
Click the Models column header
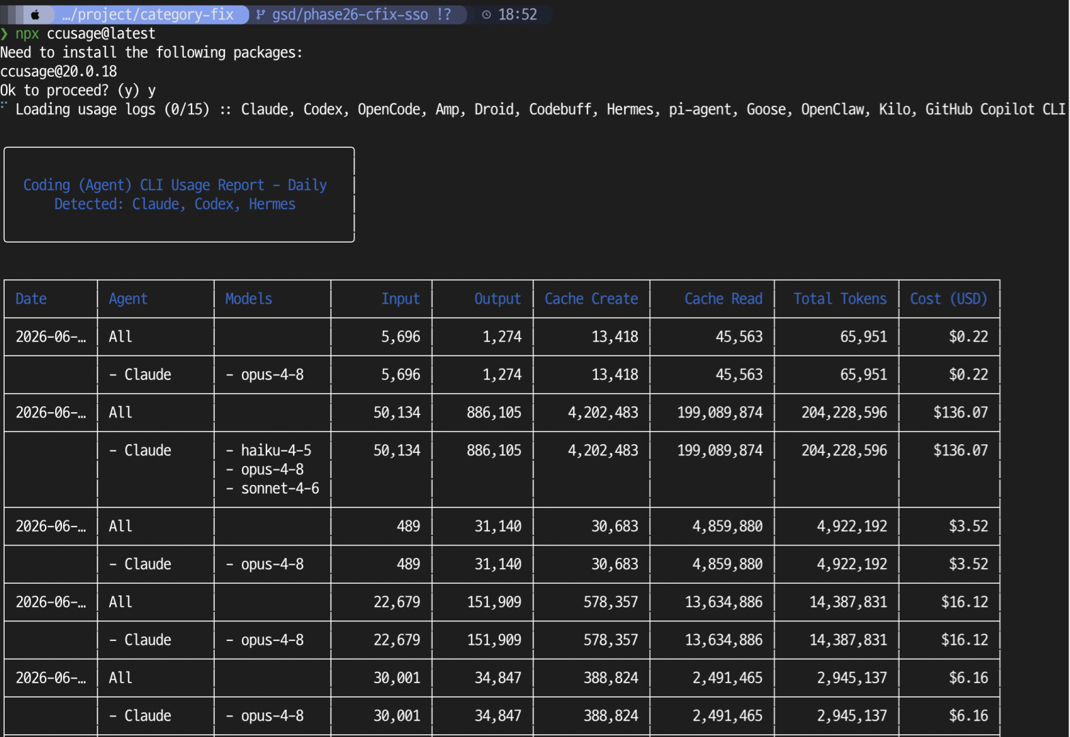[249, 299]
